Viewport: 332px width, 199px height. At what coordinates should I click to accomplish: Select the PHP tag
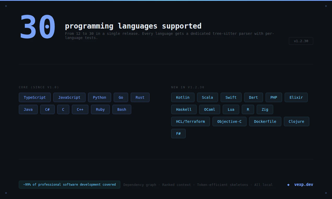(274, 97)
